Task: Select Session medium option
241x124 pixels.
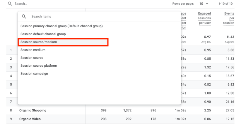Action: click(x=33, y=50)
